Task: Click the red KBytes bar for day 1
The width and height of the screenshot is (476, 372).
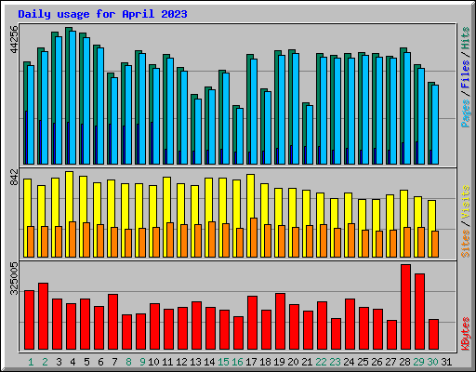Action: click(x=29, y=320)
